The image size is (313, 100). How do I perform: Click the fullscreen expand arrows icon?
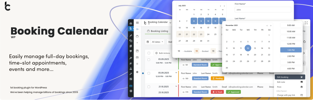pos(307,23)
